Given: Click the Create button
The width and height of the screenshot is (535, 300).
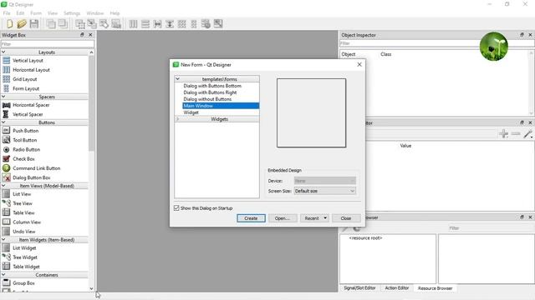Looking at the screenshot, I should (x=251, y=218).
